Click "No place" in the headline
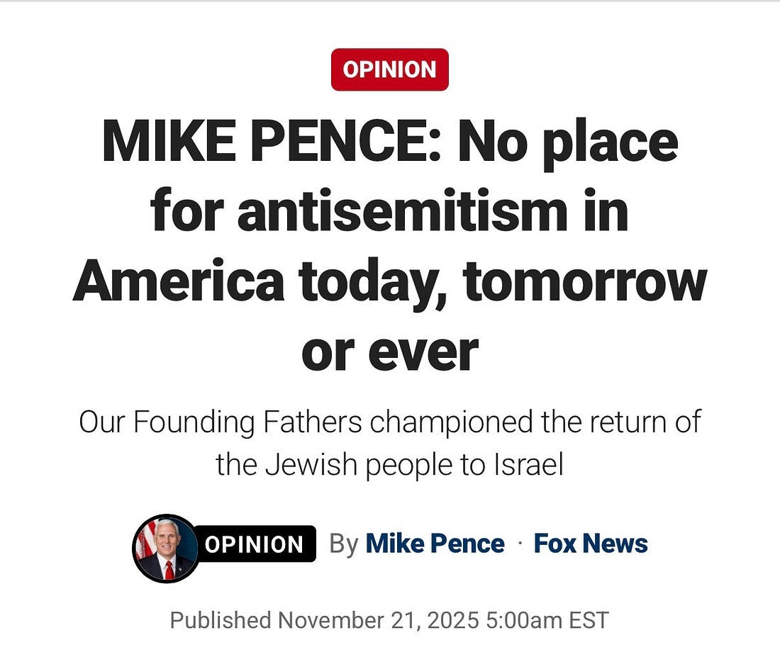Viewport: 780px width, 652px height. 567,142
